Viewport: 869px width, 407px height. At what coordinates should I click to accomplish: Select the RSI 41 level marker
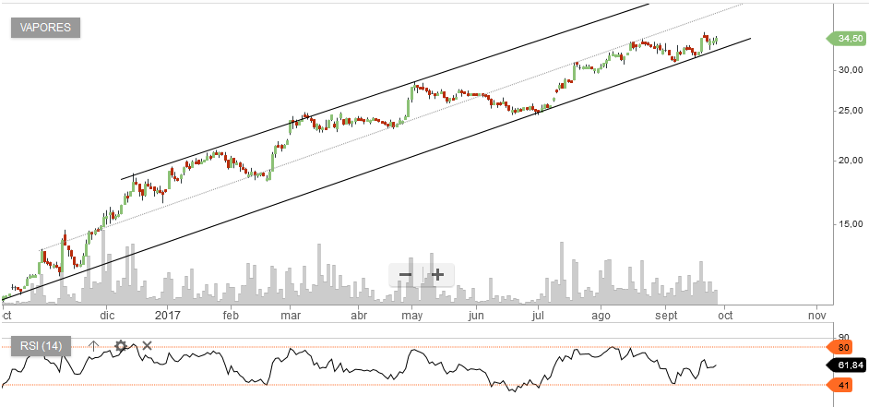840,385
